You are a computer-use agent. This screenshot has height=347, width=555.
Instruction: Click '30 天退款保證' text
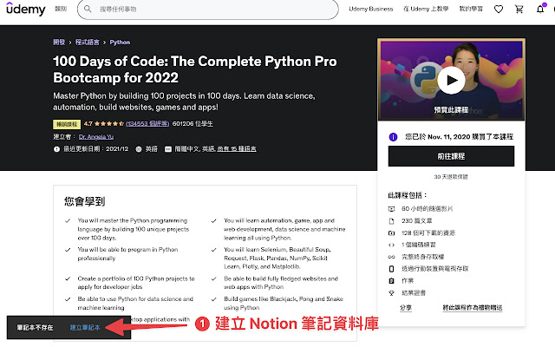point(451,177)
